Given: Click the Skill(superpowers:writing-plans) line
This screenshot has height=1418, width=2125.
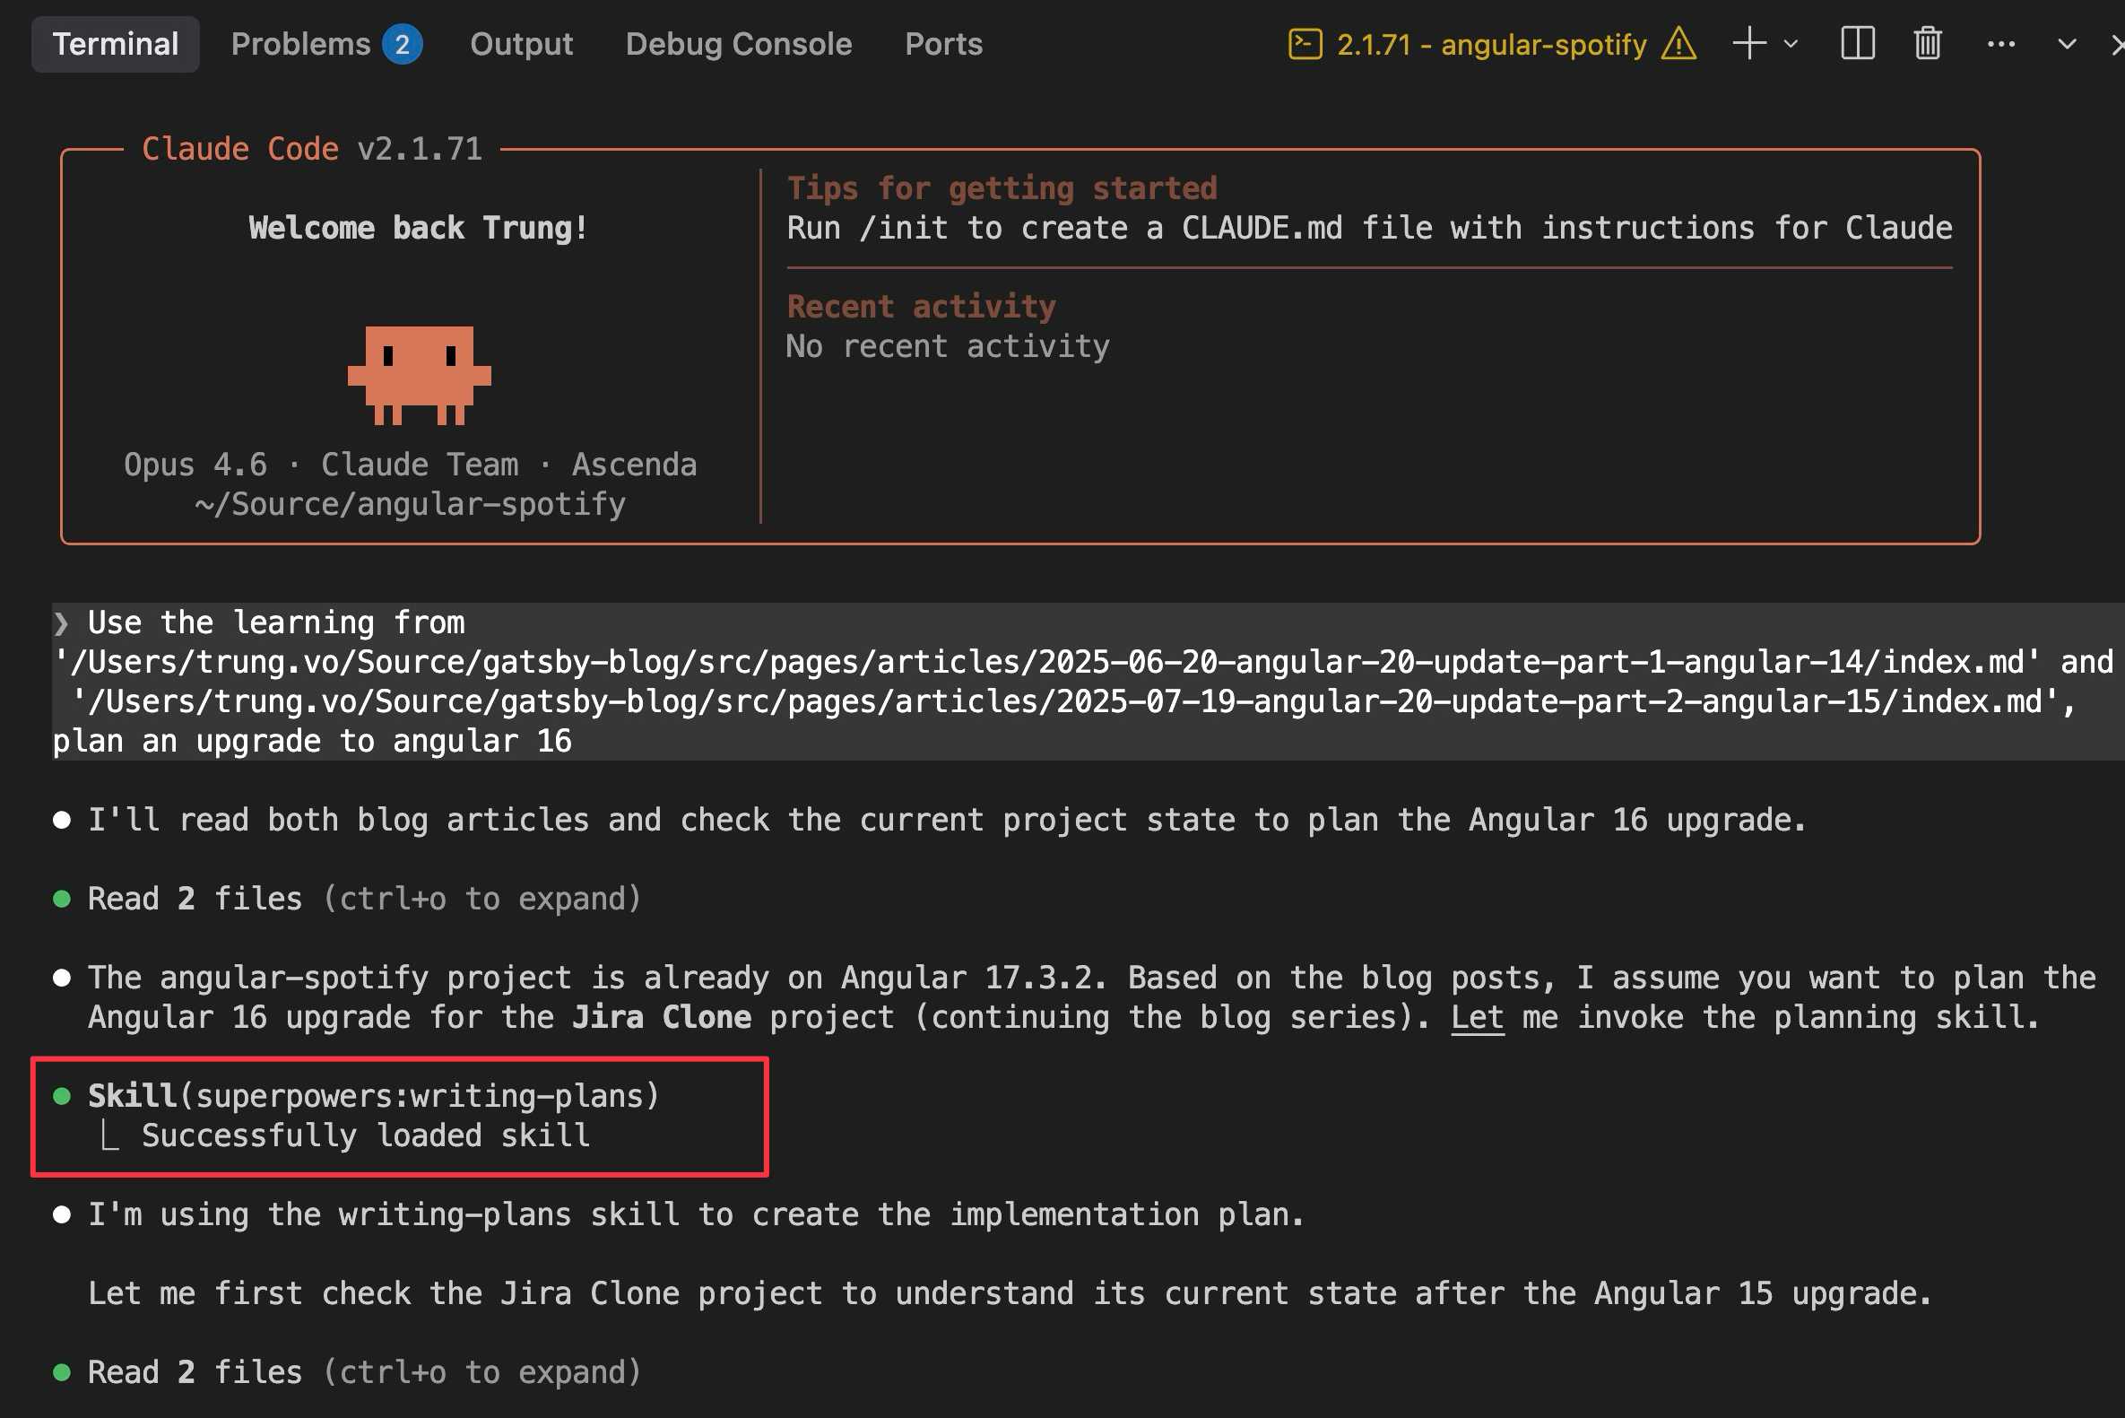Looking at the screenshot, I should pyautogui.click(x=373, y=1096).
